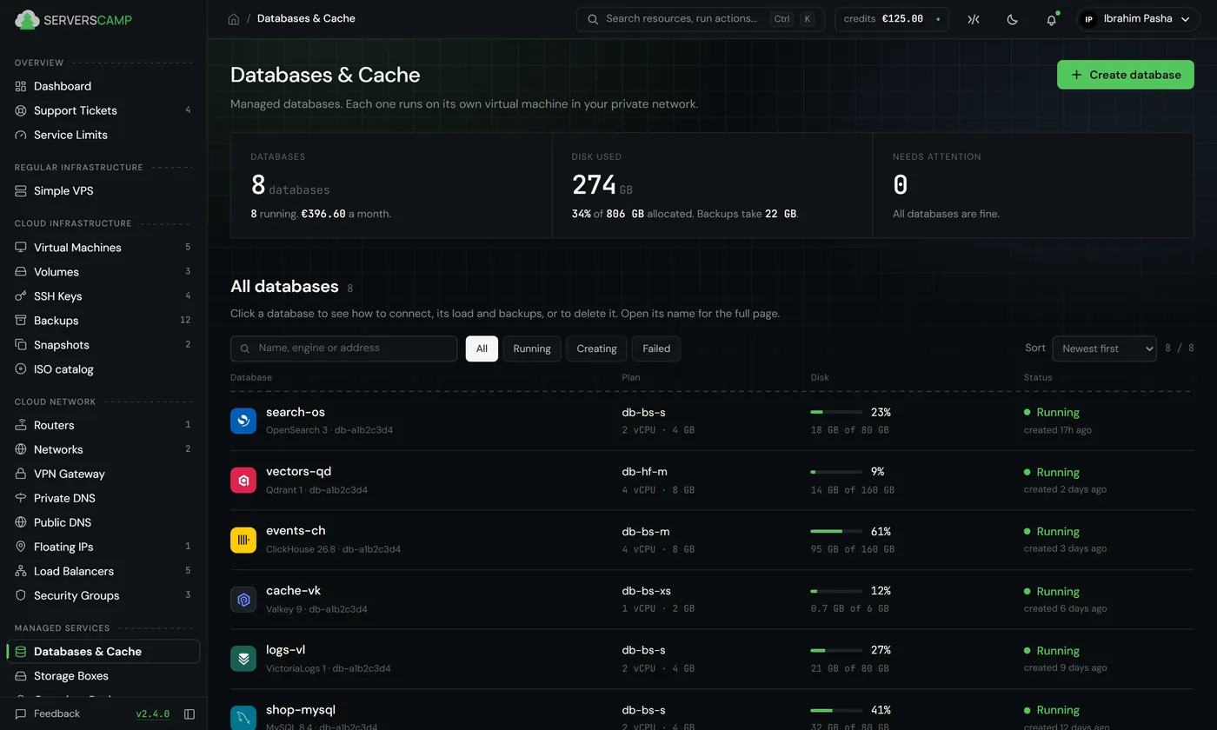Screen dimensions: 1217x730
Task: Toggle dark mode moon icon
Action: point(1013,19)
